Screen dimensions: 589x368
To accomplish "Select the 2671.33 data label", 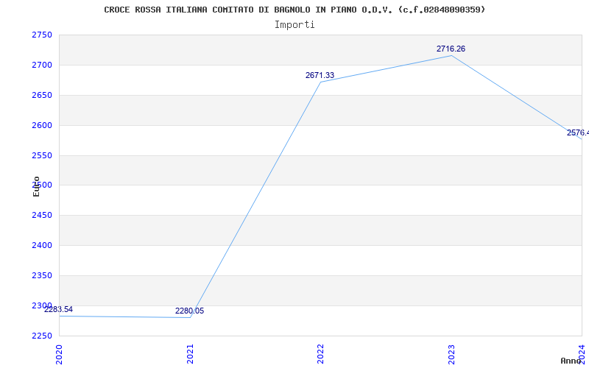I will coord(320,76).
